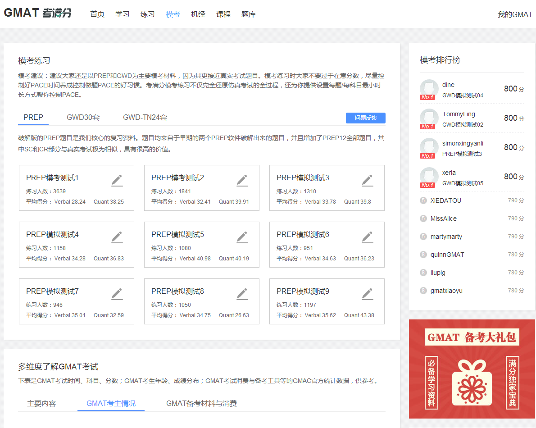Click the edit pencil icon on PREP模考测试1
Viewport: 536px width, 428px height.
click(x=117, y=180)
